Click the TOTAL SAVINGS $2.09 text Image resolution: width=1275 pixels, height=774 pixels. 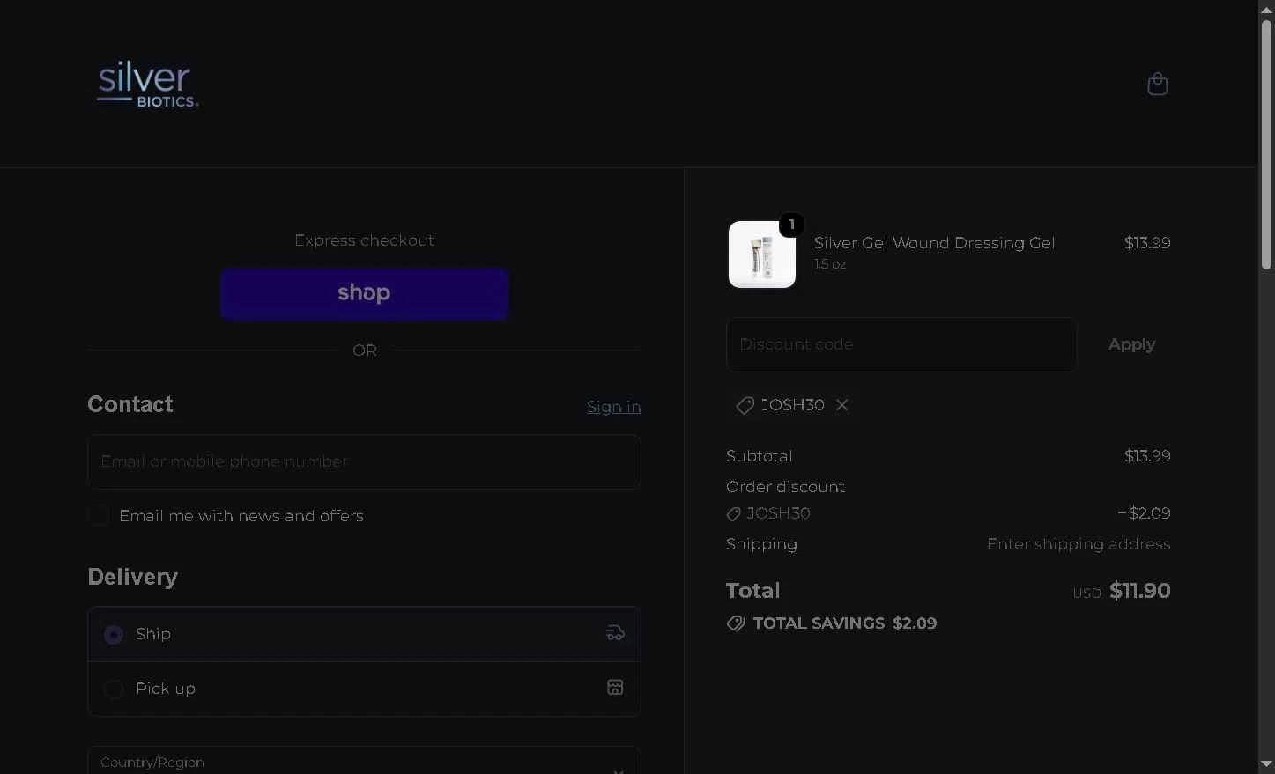[x=845, y=623]
